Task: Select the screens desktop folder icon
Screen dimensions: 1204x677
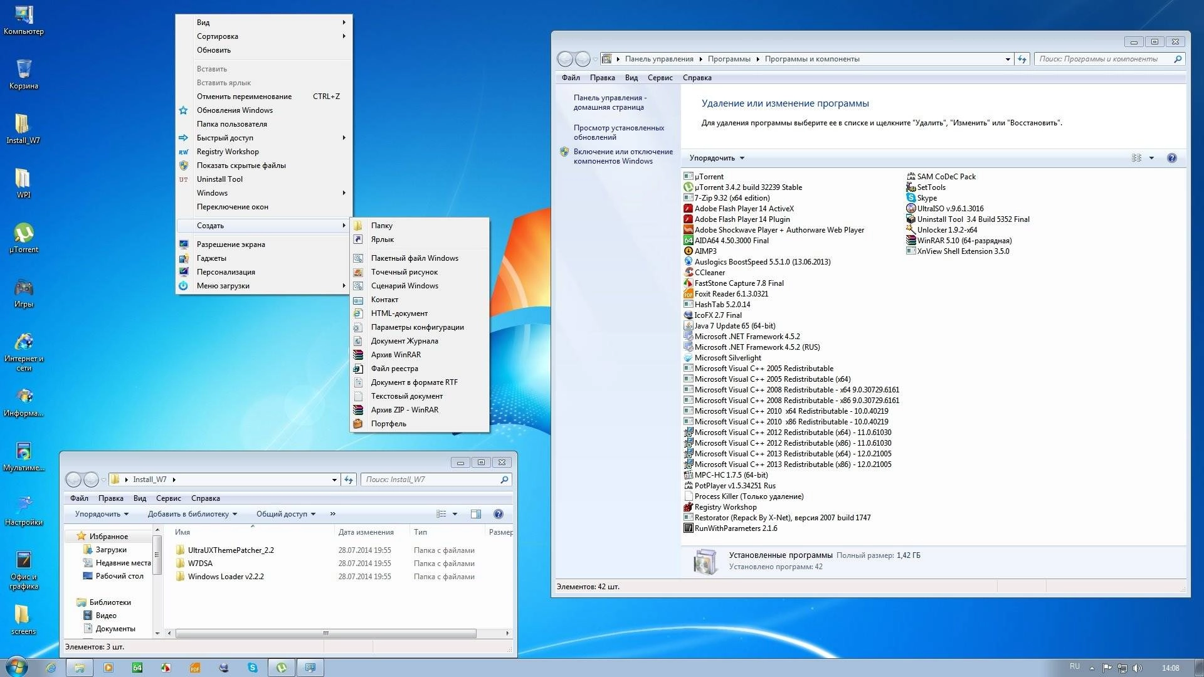Action: click(23, 619)
